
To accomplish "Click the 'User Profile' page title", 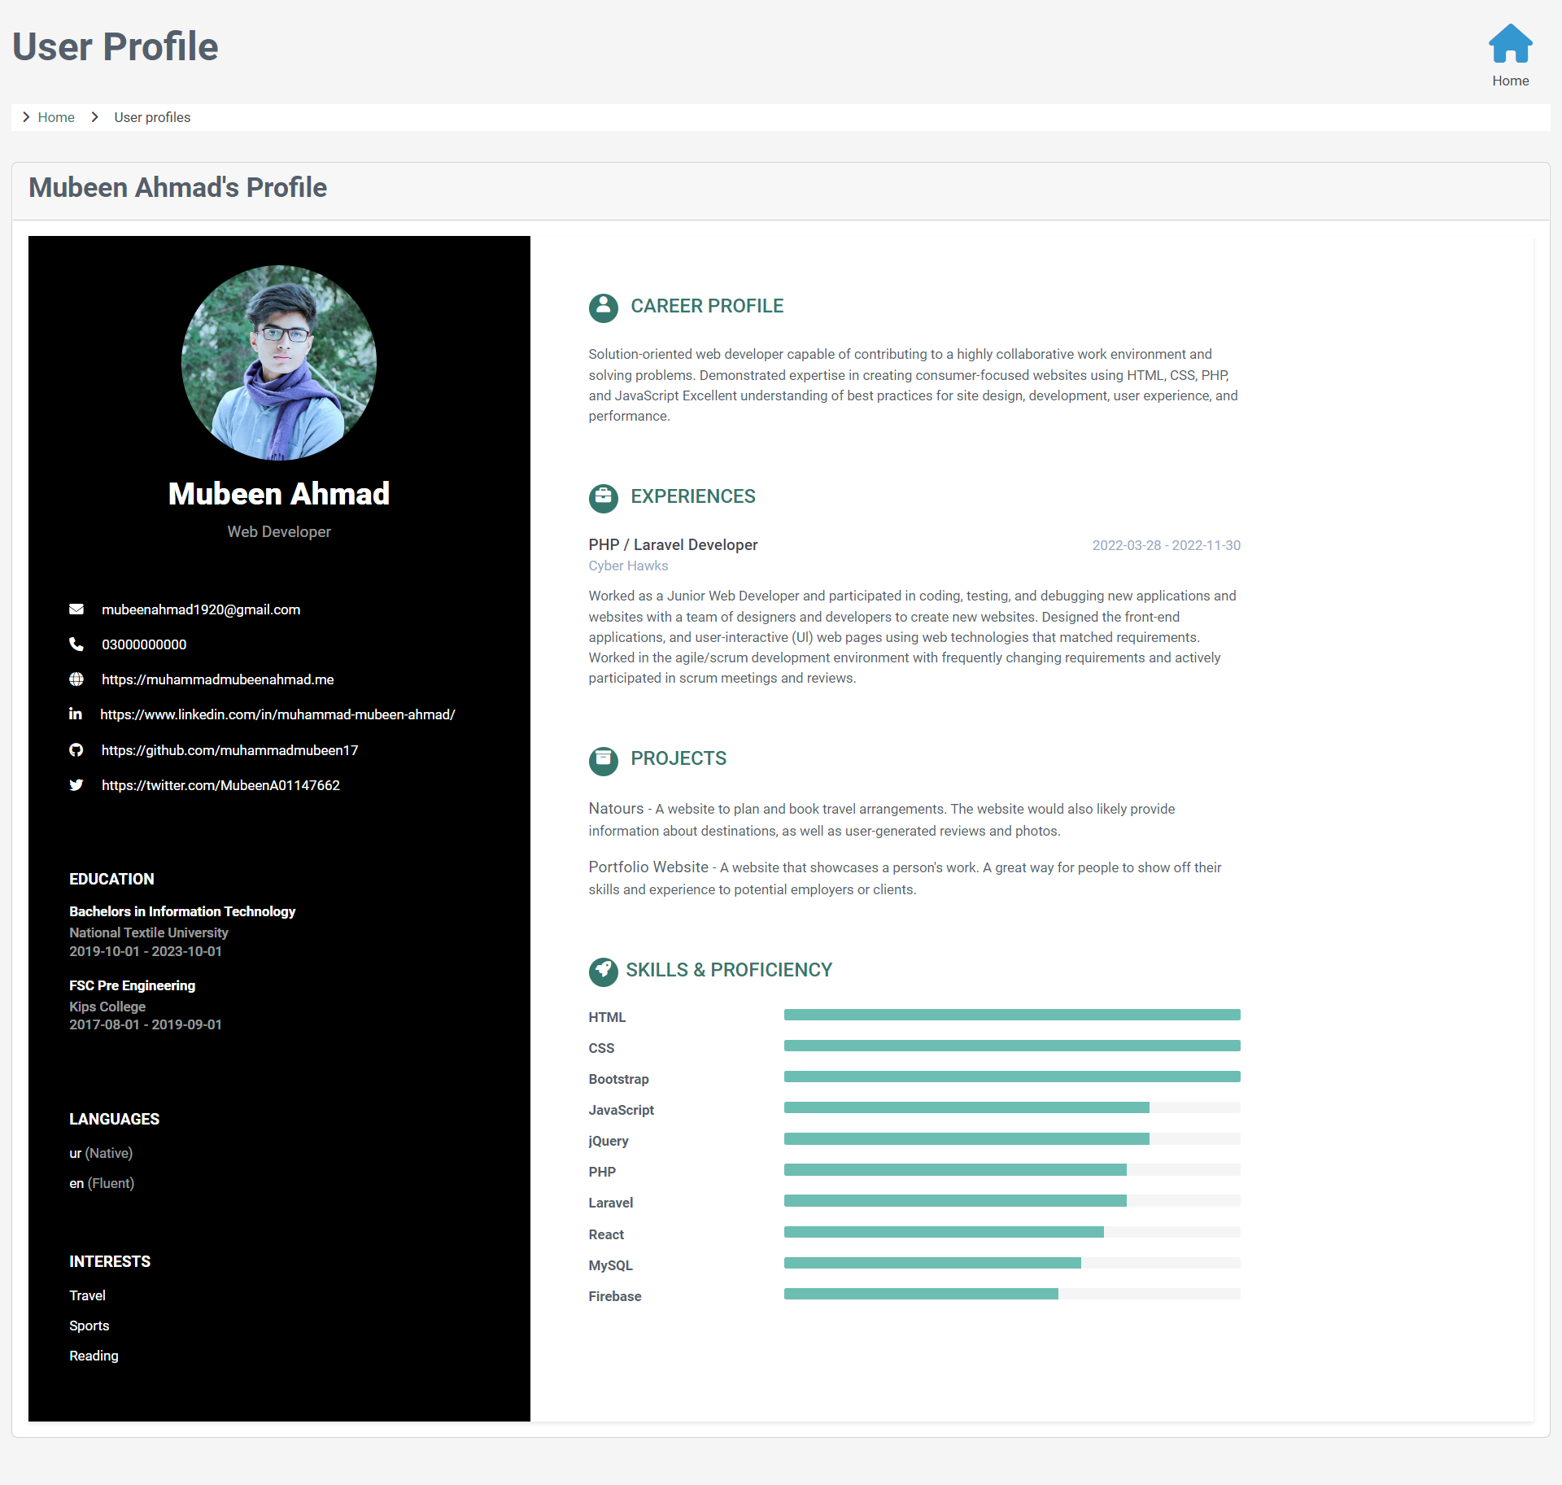I will coord(115,46).
